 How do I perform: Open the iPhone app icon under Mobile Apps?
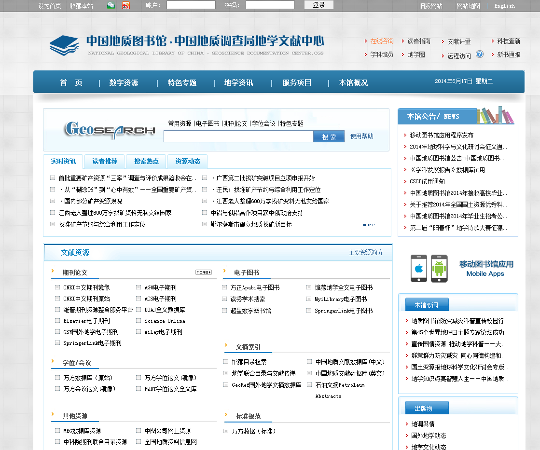419,268
